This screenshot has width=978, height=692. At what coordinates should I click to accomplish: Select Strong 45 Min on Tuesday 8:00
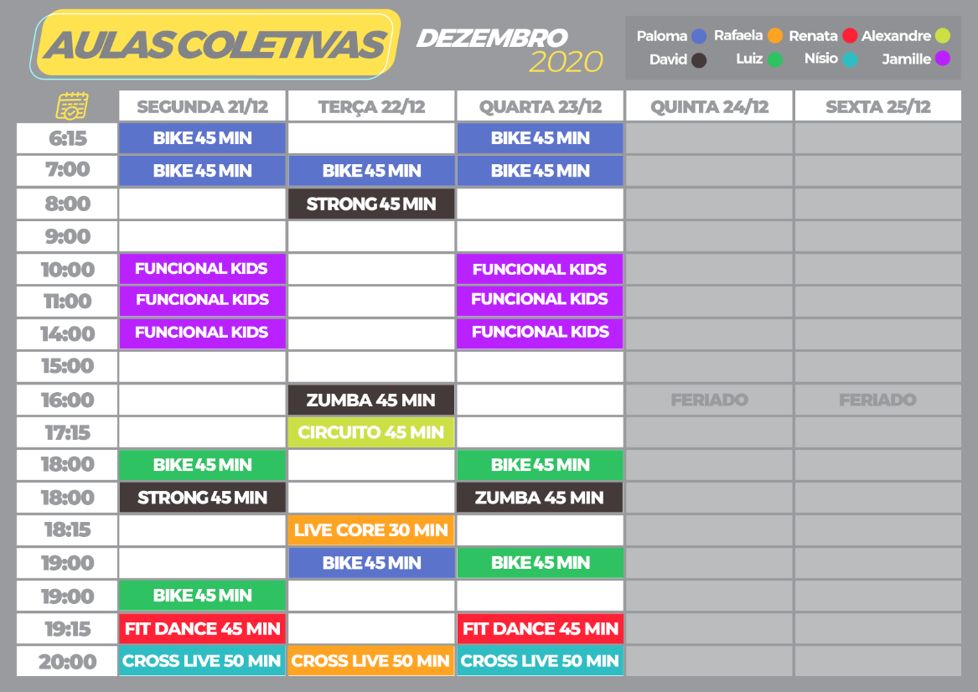click(371, 204)
